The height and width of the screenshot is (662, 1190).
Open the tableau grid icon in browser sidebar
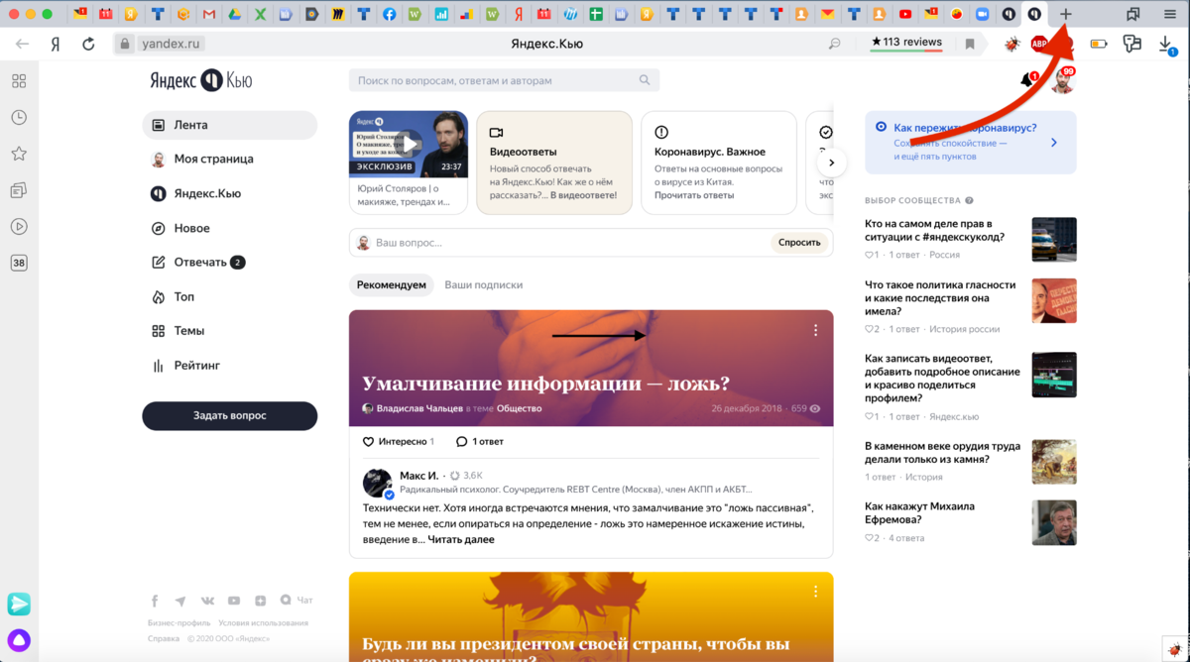[x=19, y=81]
